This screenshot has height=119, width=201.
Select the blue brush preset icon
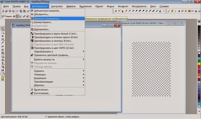pyautogui.click(x=140, y=11)
